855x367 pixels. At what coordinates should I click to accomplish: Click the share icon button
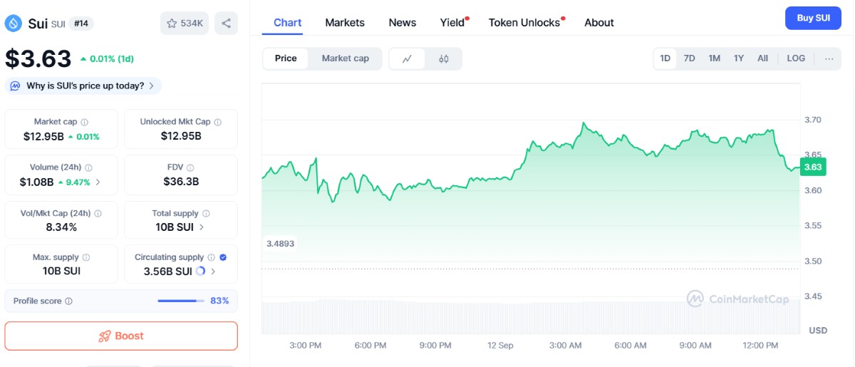(x=226, y=24)
